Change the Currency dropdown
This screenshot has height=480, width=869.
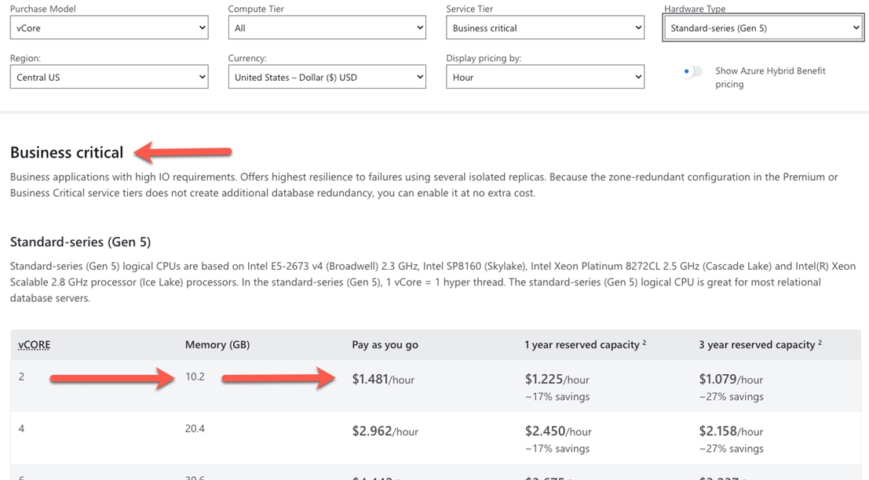tap(327, 77)
